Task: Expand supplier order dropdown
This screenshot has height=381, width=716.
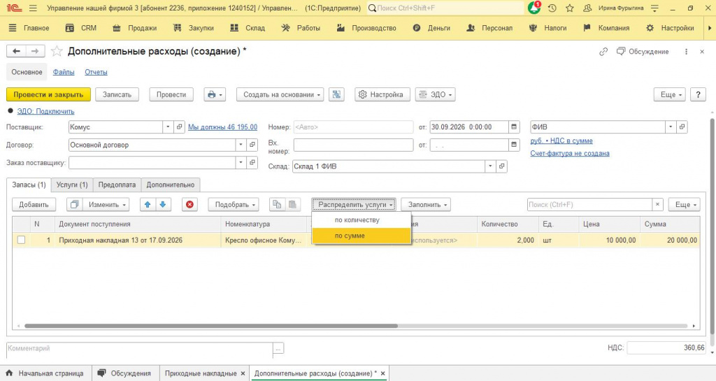Action: pyautogui.click(x=241, y=162)
